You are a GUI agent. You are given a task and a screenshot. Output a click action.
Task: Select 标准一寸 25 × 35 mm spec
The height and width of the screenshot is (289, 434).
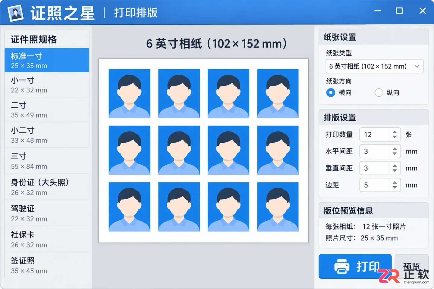tap(47, 60)
